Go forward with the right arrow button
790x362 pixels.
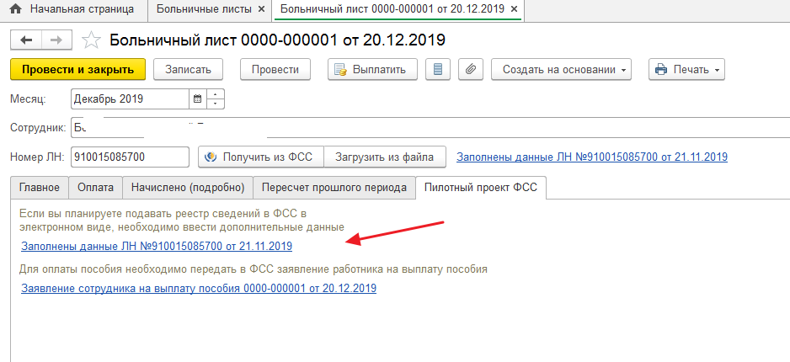click(x=56, y=40)
